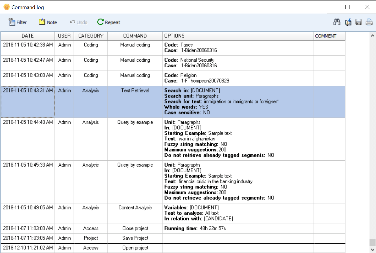Click the Save Project command cell
Image resolution: width=376 pixels, height=253 pixels.
(x=135, y=238)
